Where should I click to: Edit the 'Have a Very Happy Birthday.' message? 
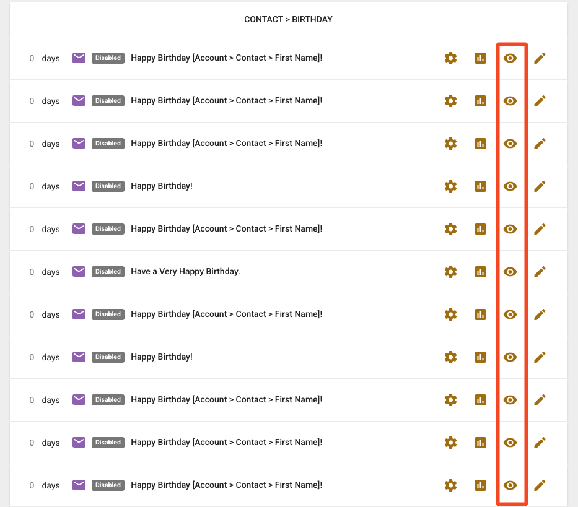pos(540,272)
